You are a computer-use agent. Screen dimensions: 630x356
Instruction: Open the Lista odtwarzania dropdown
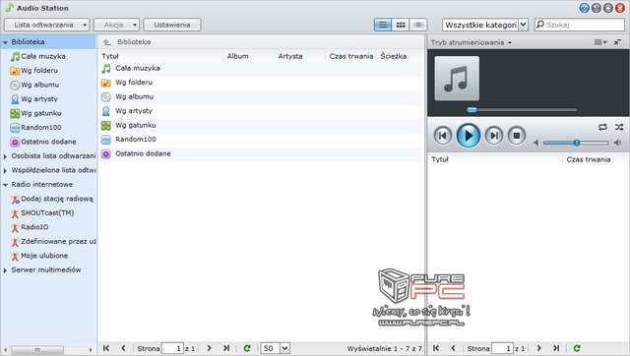tap(46, 25)
